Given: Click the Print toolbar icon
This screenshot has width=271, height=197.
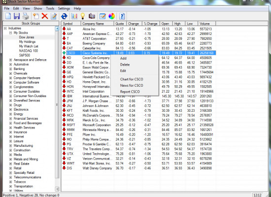Looking at the screenshot, I should click(26, 16).
